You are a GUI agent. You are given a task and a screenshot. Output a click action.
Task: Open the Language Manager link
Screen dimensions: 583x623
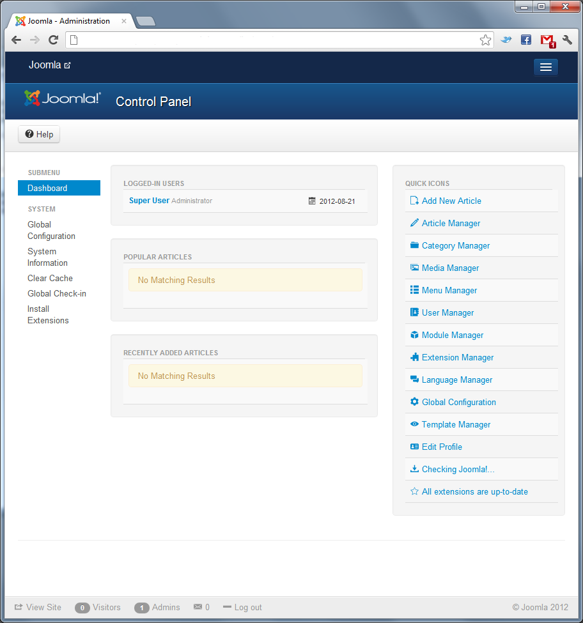tap(457, 380)
